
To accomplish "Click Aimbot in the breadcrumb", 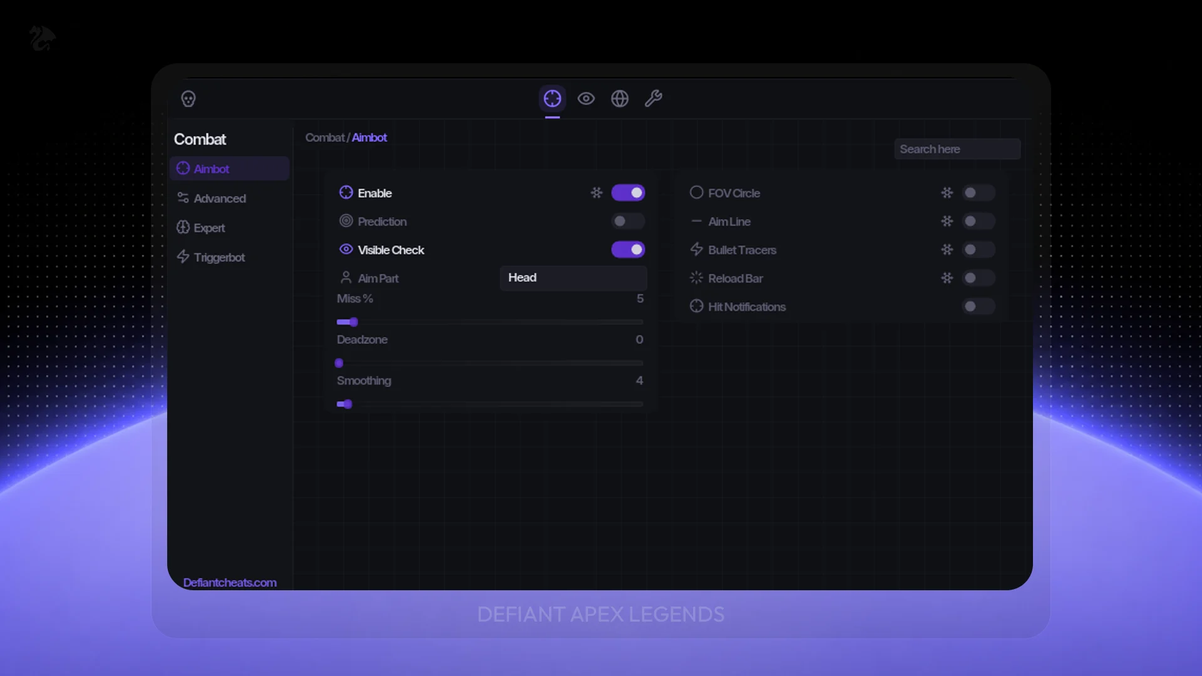I will click(369, 138).
